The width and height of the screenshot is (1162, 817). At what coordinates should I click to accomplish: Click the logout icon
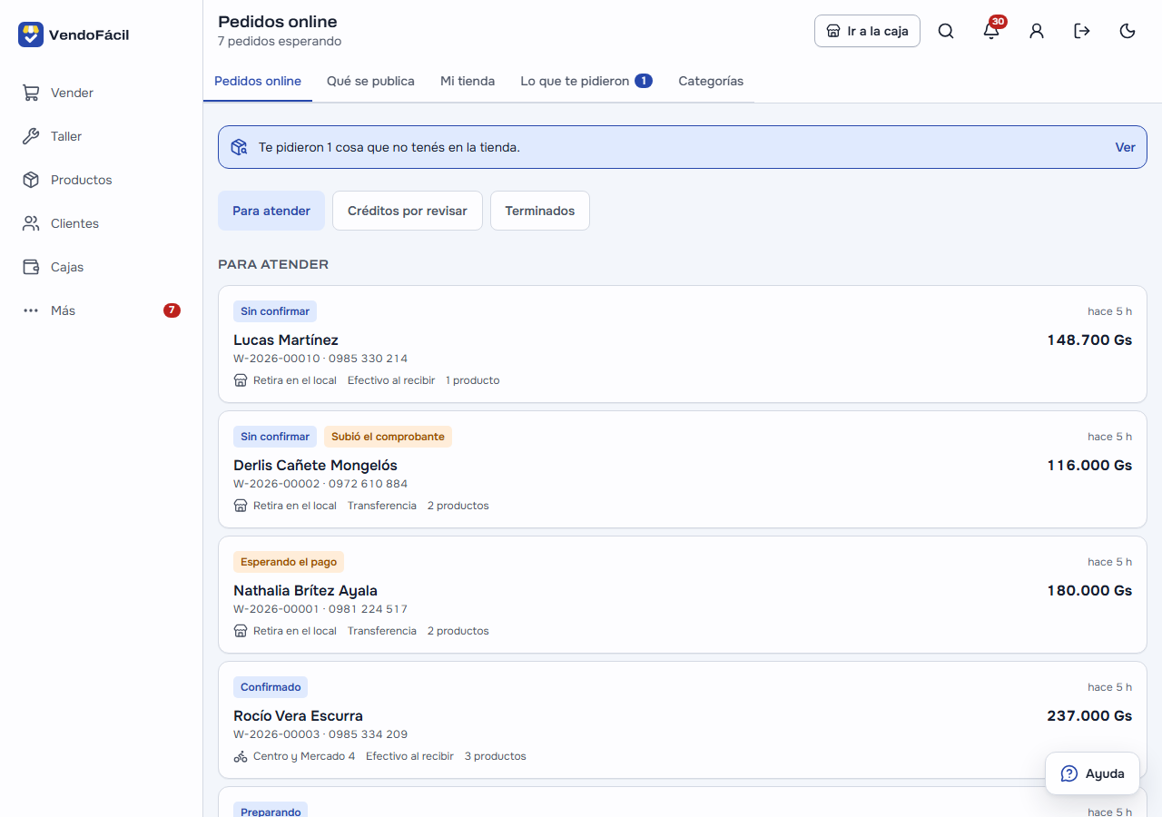tap(1082, 31)
